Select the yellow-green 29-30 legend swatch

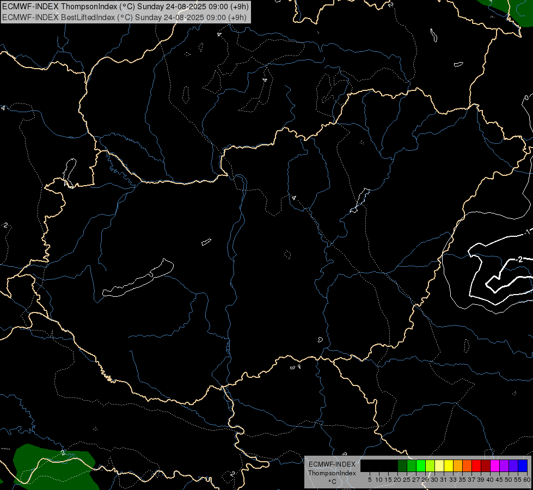click(x=430, y=465)
